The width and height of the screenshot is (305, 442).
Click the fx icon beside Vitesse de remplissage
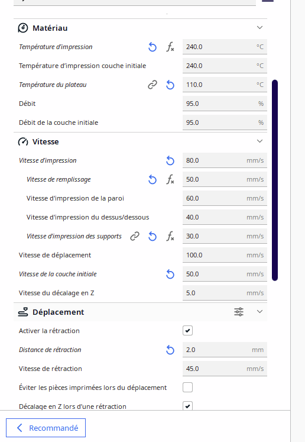(170, 179)
